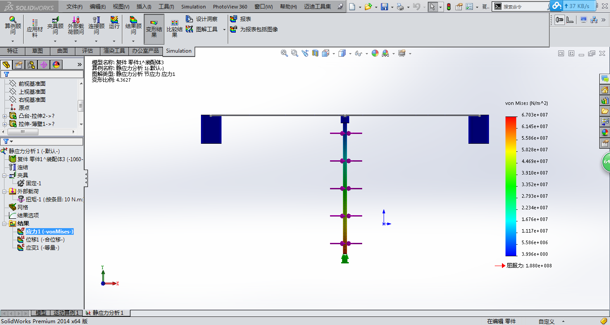The height and width of the screenshot is (325, 610).
Task: Expand the FeatureManager tabs chevron
Action: [x=79, y=65]
